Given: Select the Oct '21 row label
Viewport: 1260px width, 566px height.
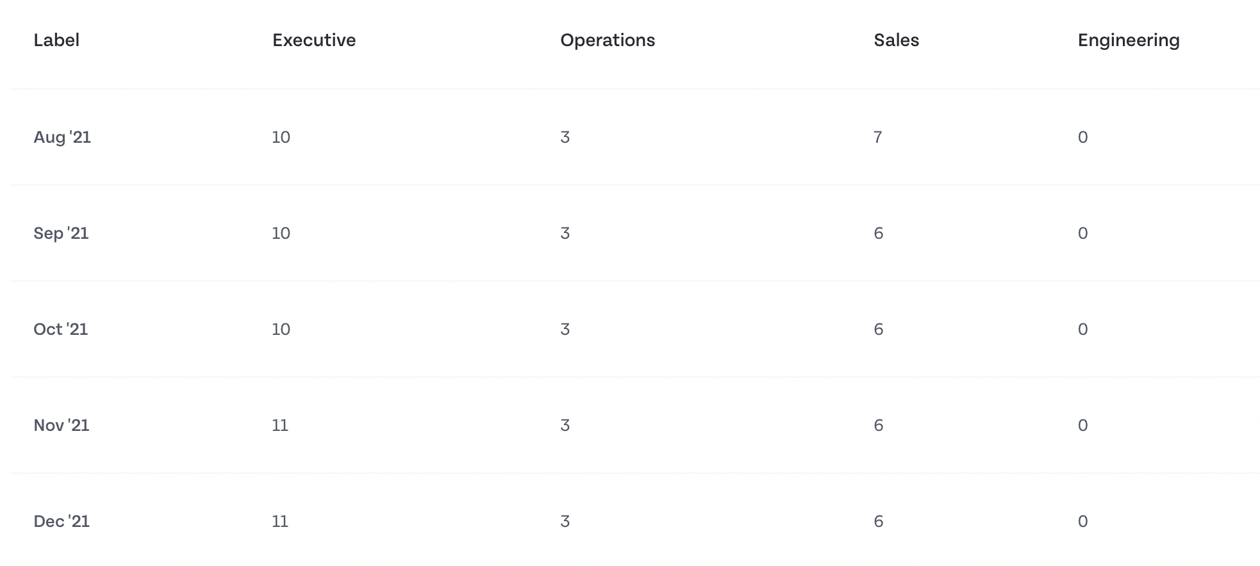Looking at the screenshot, I should pyautogui.click(x=60, y=329).
